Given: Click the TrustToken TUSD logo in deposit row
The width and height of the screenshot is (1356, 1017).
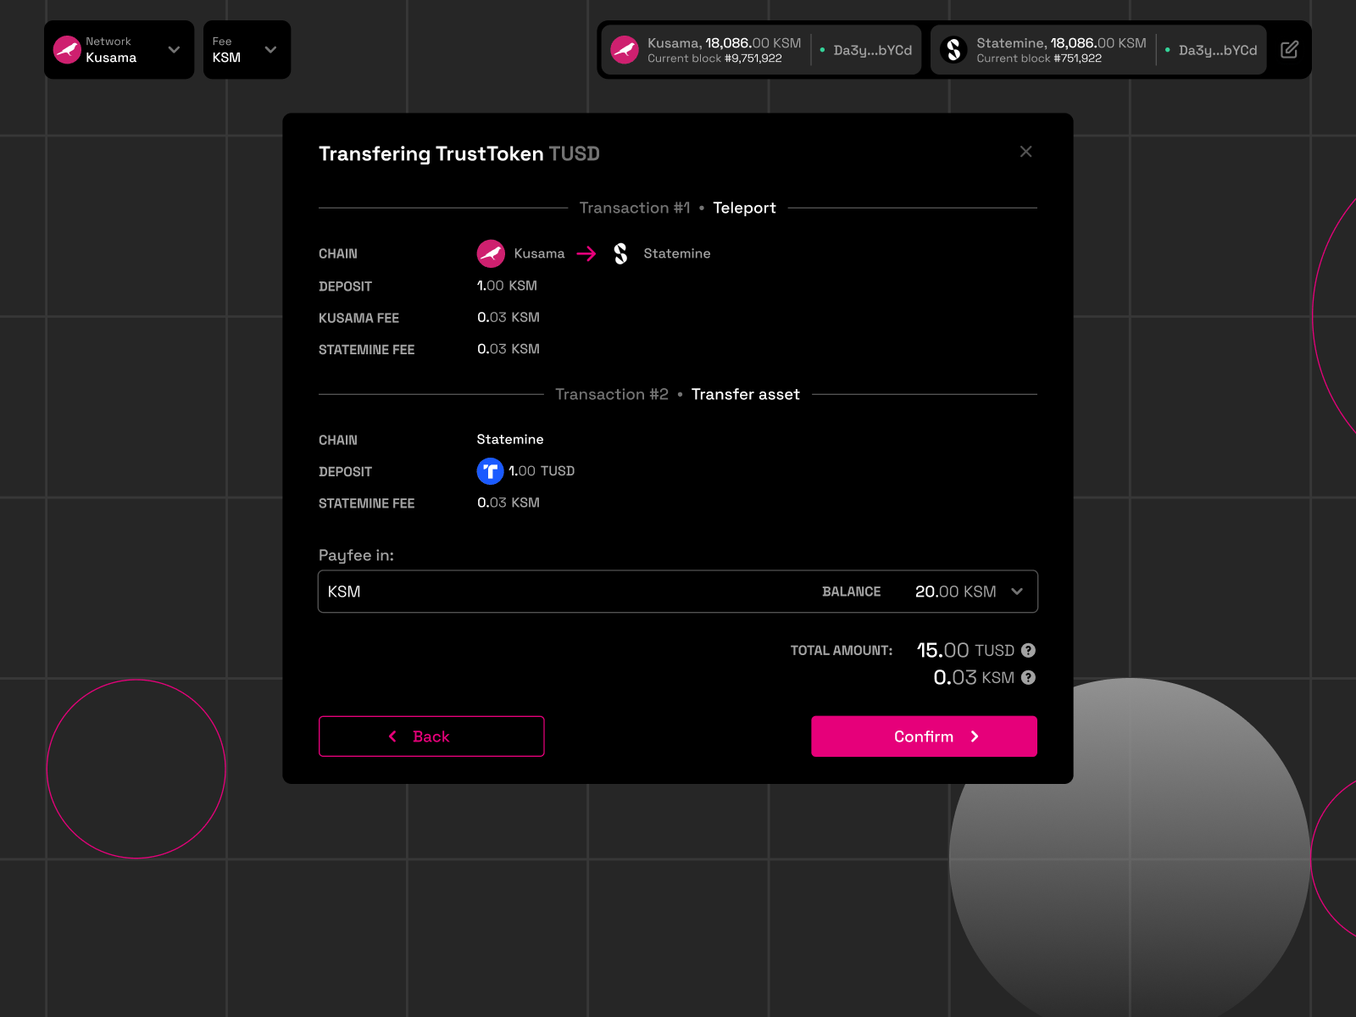Looking at the screenshot, I should 490,471.
